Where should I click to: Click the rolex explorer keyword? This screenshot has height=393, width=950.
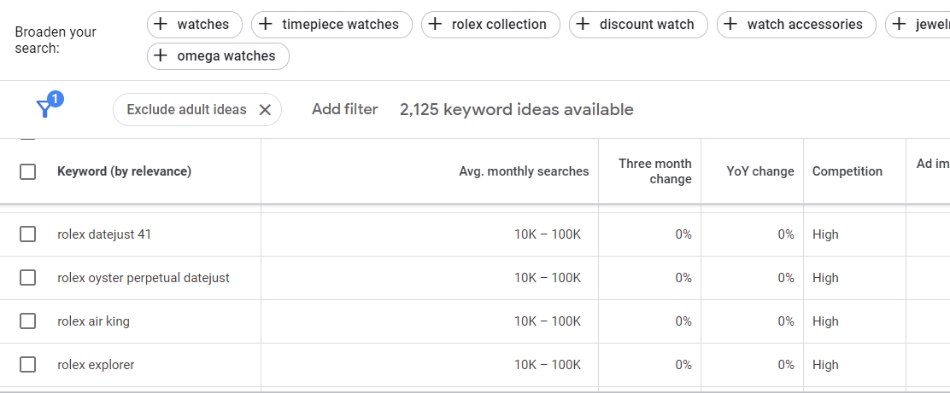click(96, 365)
